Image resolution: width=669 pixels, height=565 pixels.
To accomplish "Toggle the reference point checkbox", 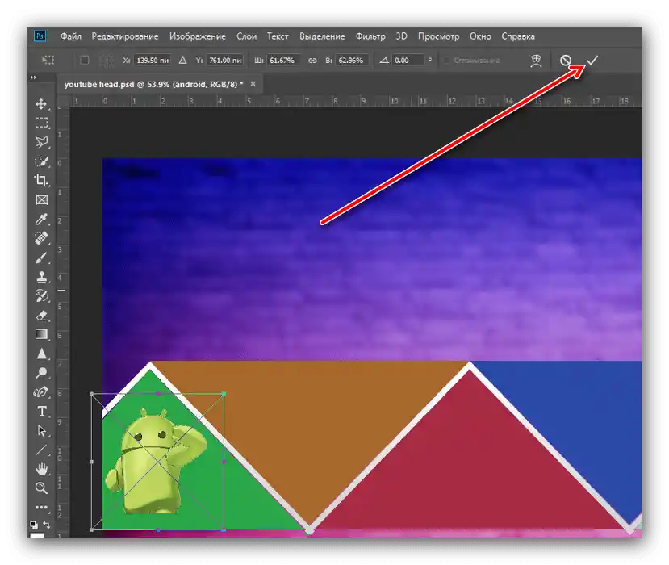I will tap(85, 61).
